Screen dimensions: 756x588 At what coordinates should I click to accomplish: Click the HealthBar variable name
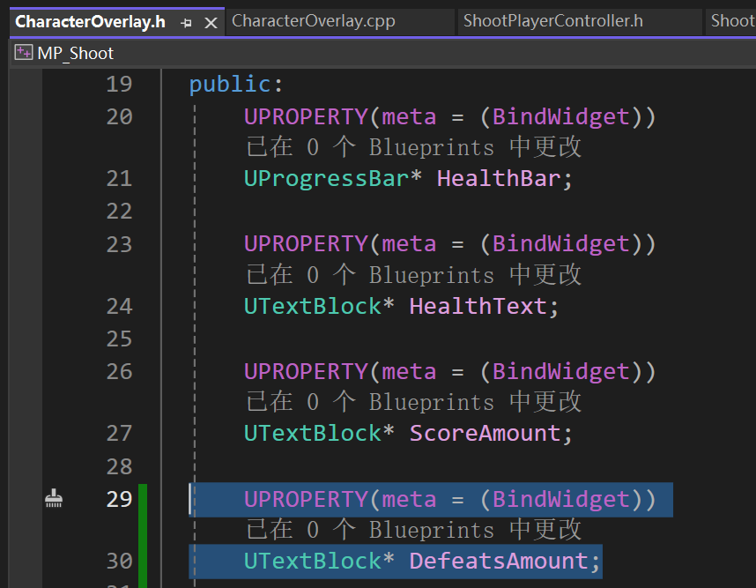tap(499, 178)
